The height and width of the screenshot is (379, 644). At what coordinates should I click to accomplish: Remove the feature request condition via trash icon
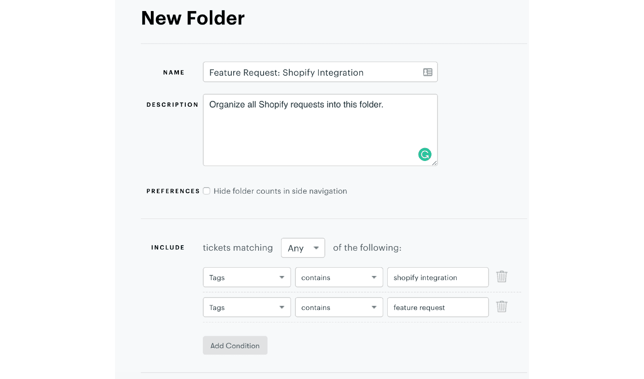coord(501,307)
